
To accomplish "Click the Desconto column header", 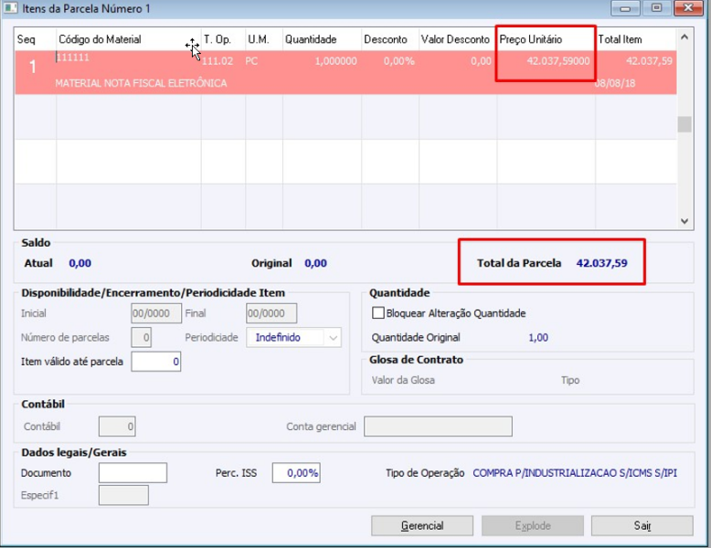I will [x=390, y=39].
